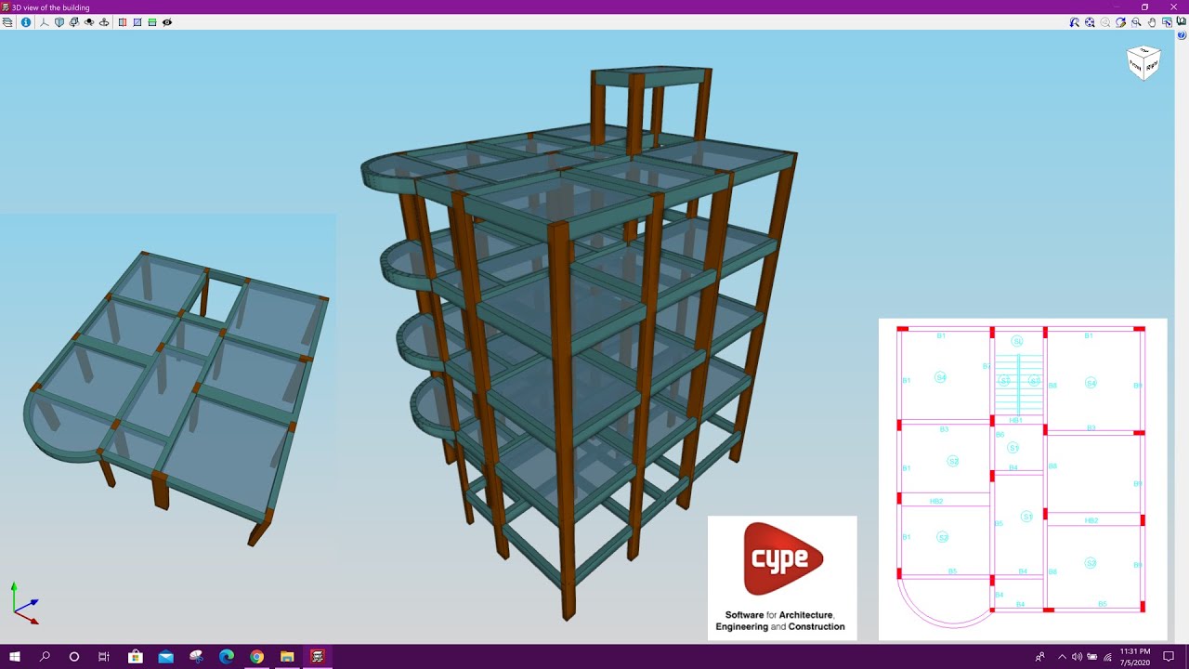1189x669 pixels.
Task: Click the navigation cube in the viewport
Action: coord(1143,62)
